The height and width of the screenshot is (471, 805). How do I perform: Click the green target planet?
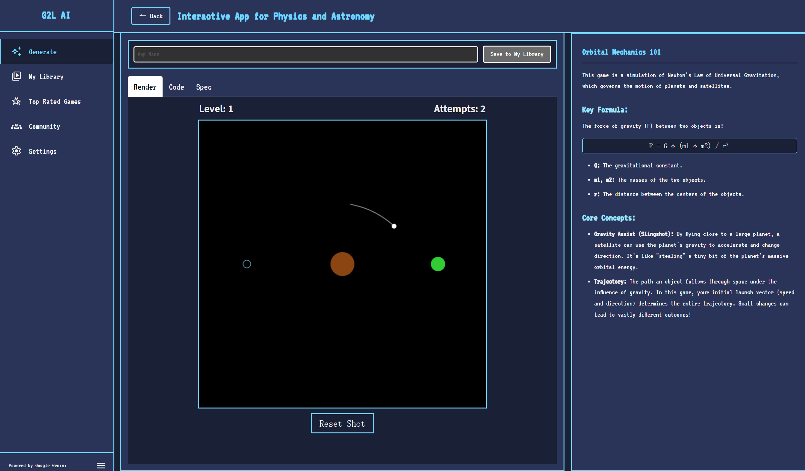coord(438,264)
